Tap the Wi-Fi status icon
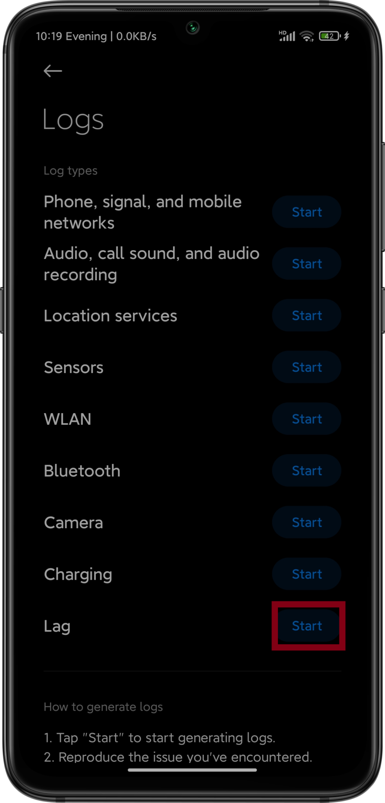 (307, 36)
